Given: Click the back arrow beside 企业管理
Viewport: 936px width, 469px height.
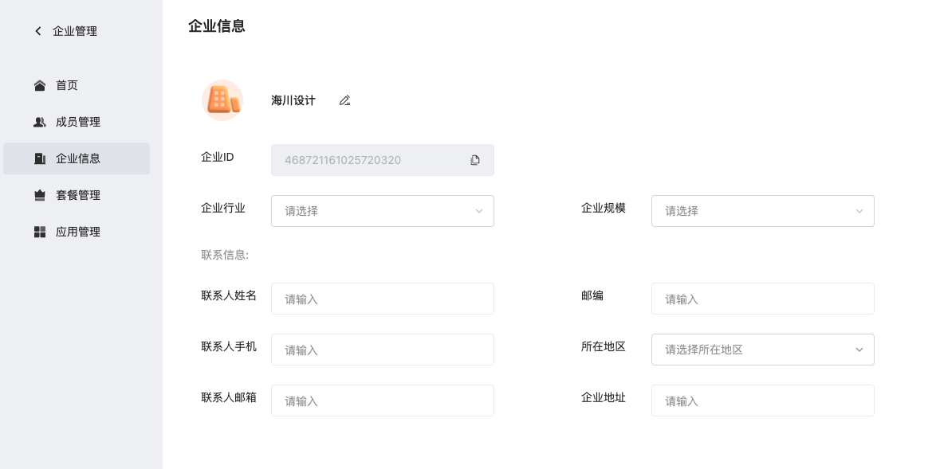Looking at the screenshot, I should [x=38, y=31].
